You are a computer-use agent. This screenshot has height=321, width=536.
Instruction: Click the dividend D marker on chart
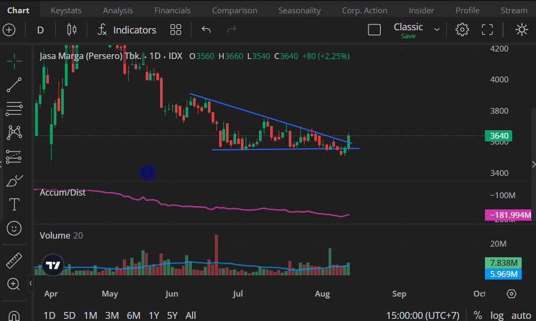coord(147,172)
